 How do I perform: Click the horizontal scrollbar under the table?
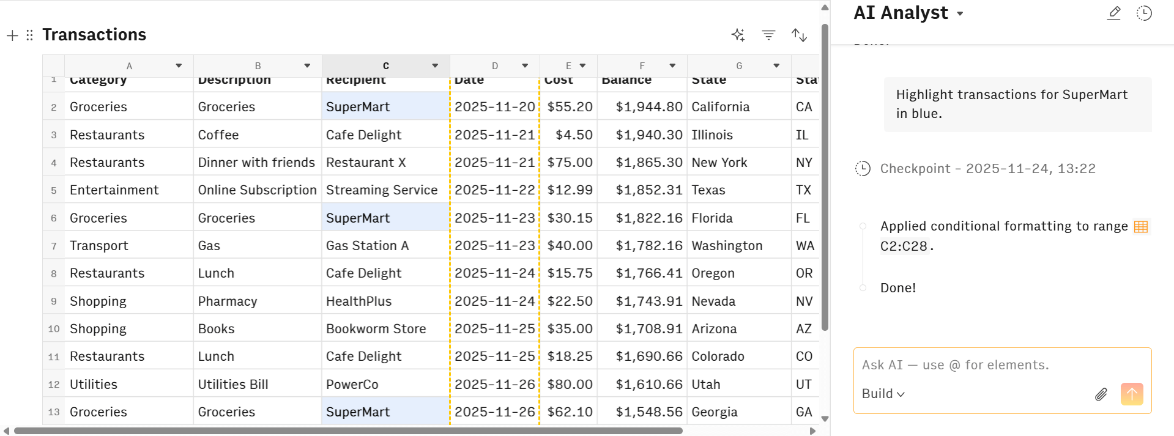click(347, 430)
